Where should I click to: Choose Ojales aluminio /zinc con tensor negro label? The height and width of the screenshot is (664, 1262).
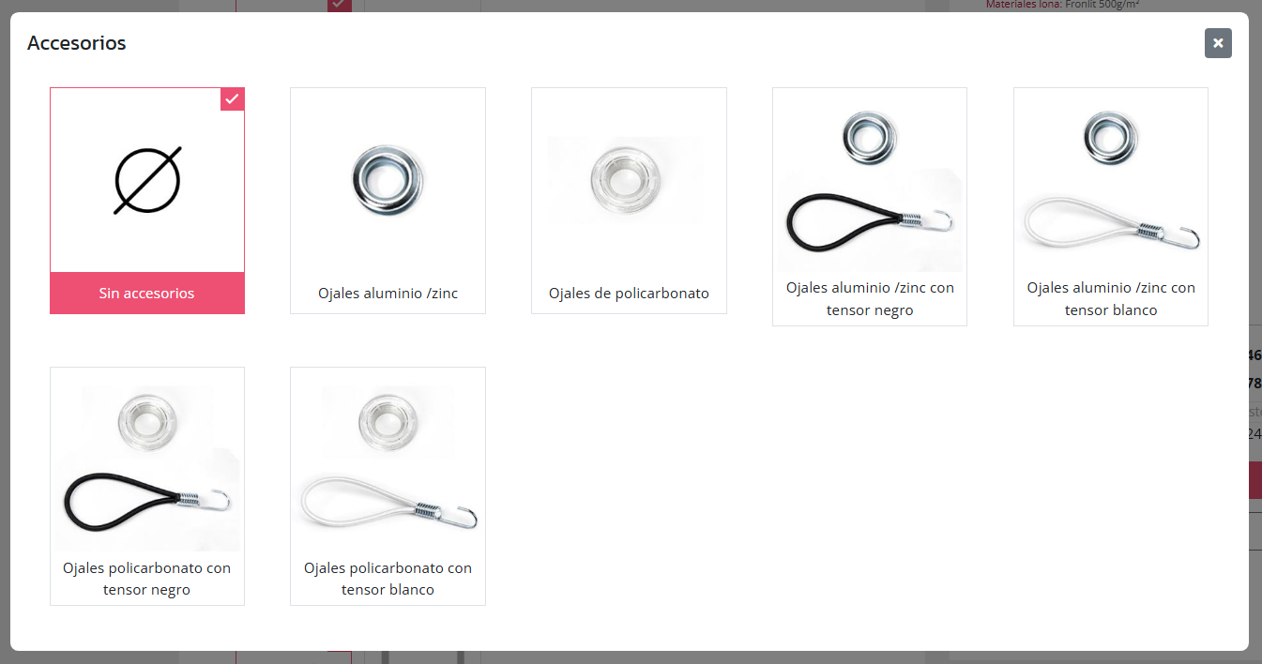tap(870, 299)
